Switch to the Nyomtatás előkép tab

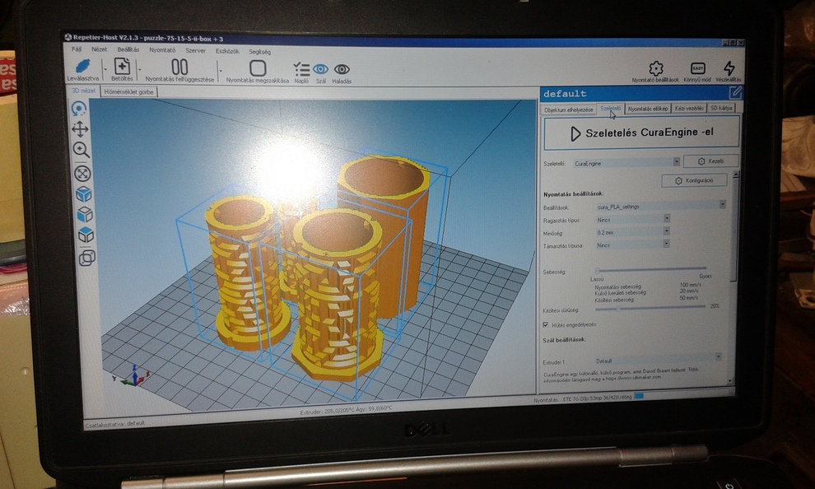click(647, 108)
